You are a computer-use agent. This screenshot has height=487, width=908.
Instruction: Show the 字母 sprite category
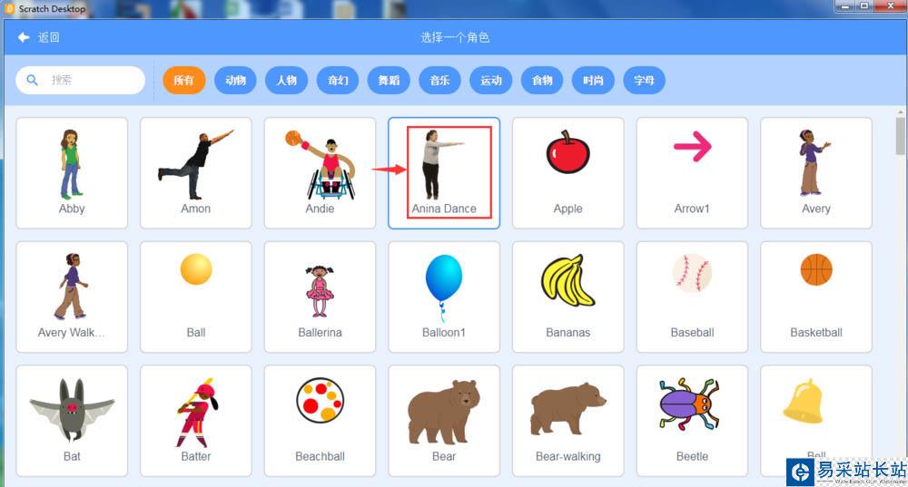click(x=644, y=81)
